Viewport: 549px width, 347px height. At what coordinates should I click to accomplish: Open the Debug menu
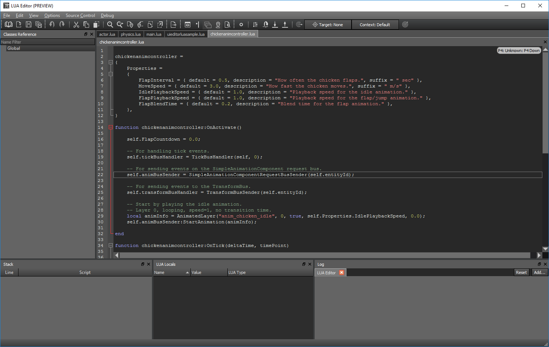tap(107, 16)
